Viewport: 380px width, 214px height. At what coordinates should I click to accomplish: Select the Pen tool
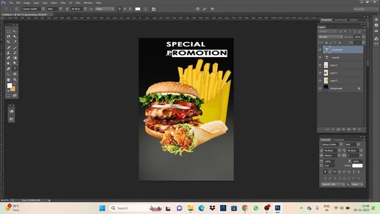click(x=8, y=69)
